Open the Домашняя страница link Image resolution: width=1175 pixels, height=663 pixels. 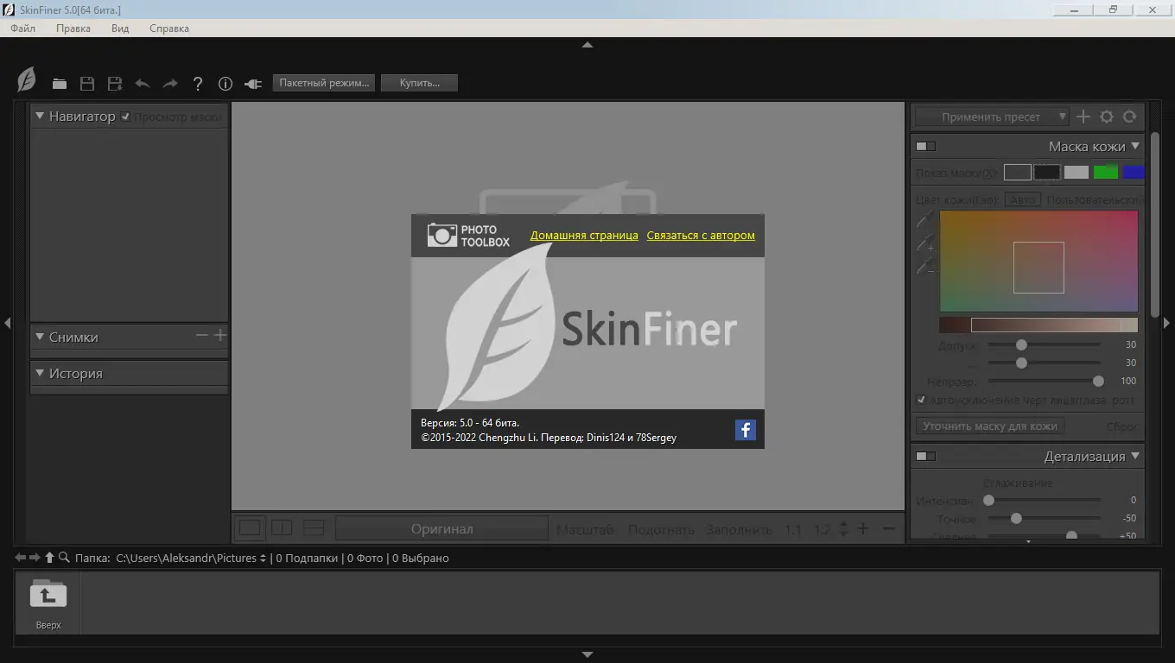click(x=584, y=235)
